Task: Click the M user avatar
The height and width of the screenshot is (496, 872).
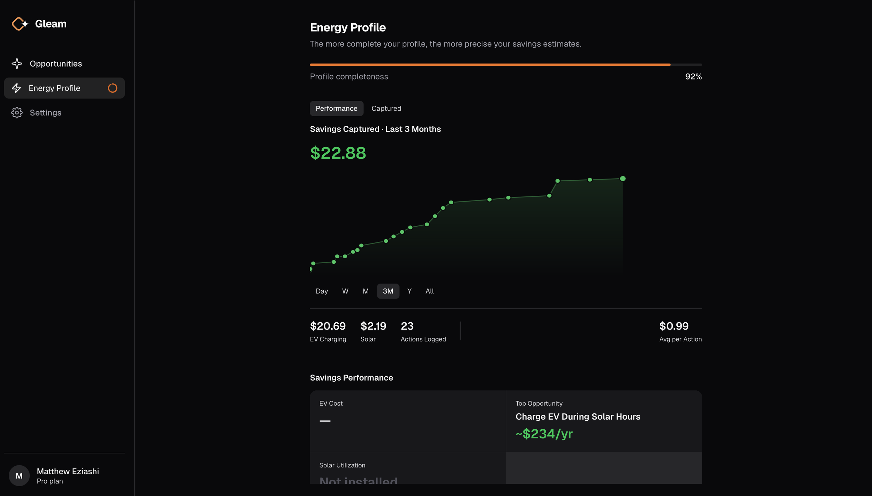Action: click(x=19, y=475)
